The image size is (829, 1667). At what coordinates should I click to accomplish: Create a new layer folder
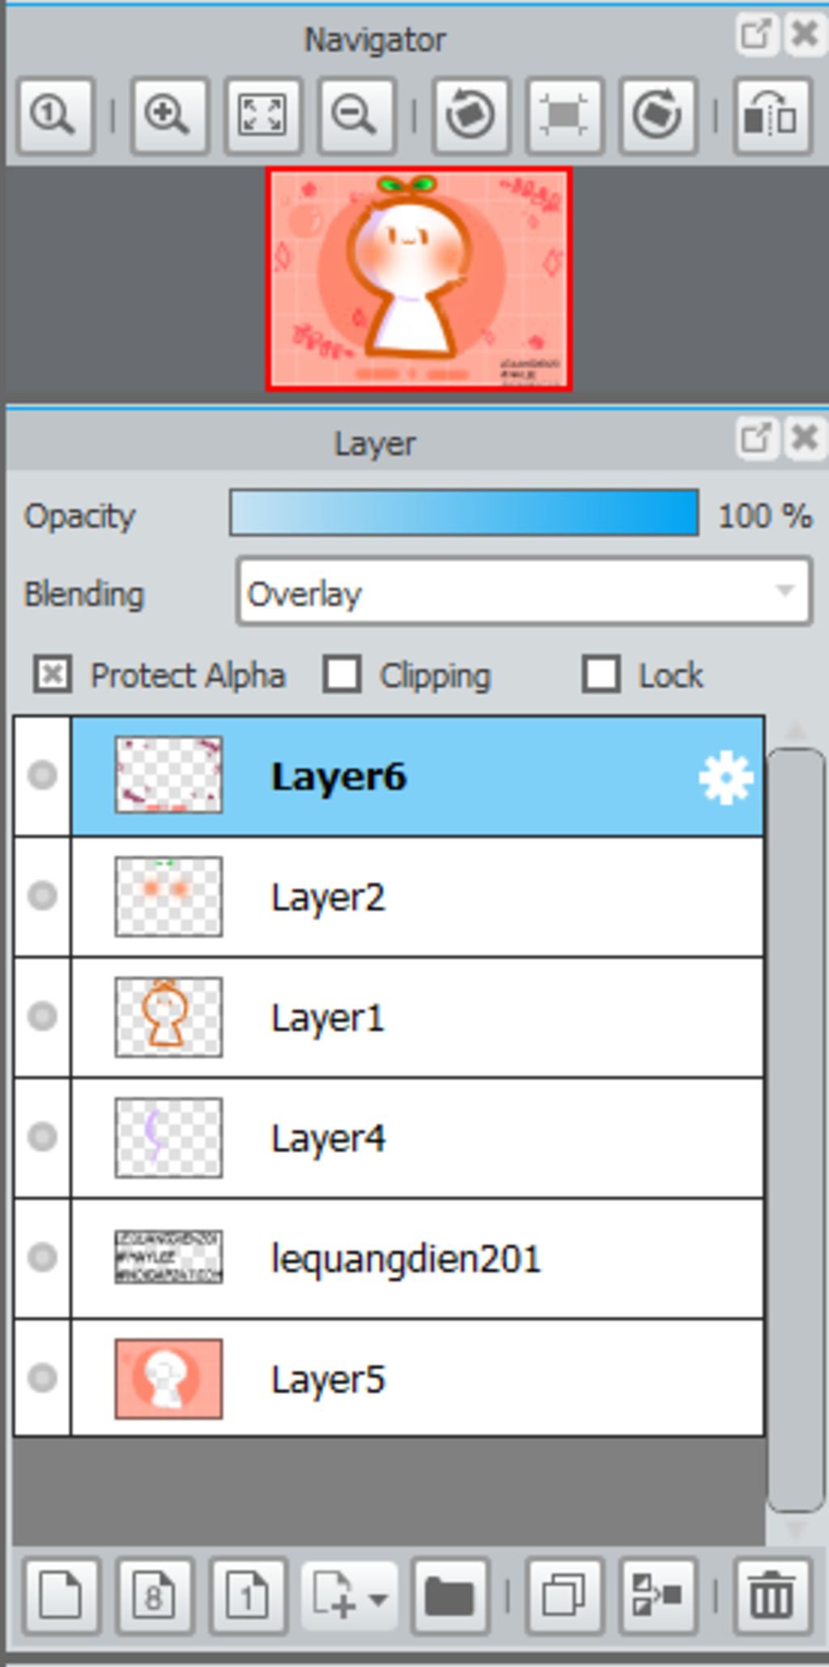[450, 1595]
